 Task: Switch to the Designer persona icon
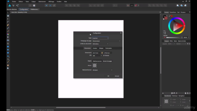tap(10, 6)
